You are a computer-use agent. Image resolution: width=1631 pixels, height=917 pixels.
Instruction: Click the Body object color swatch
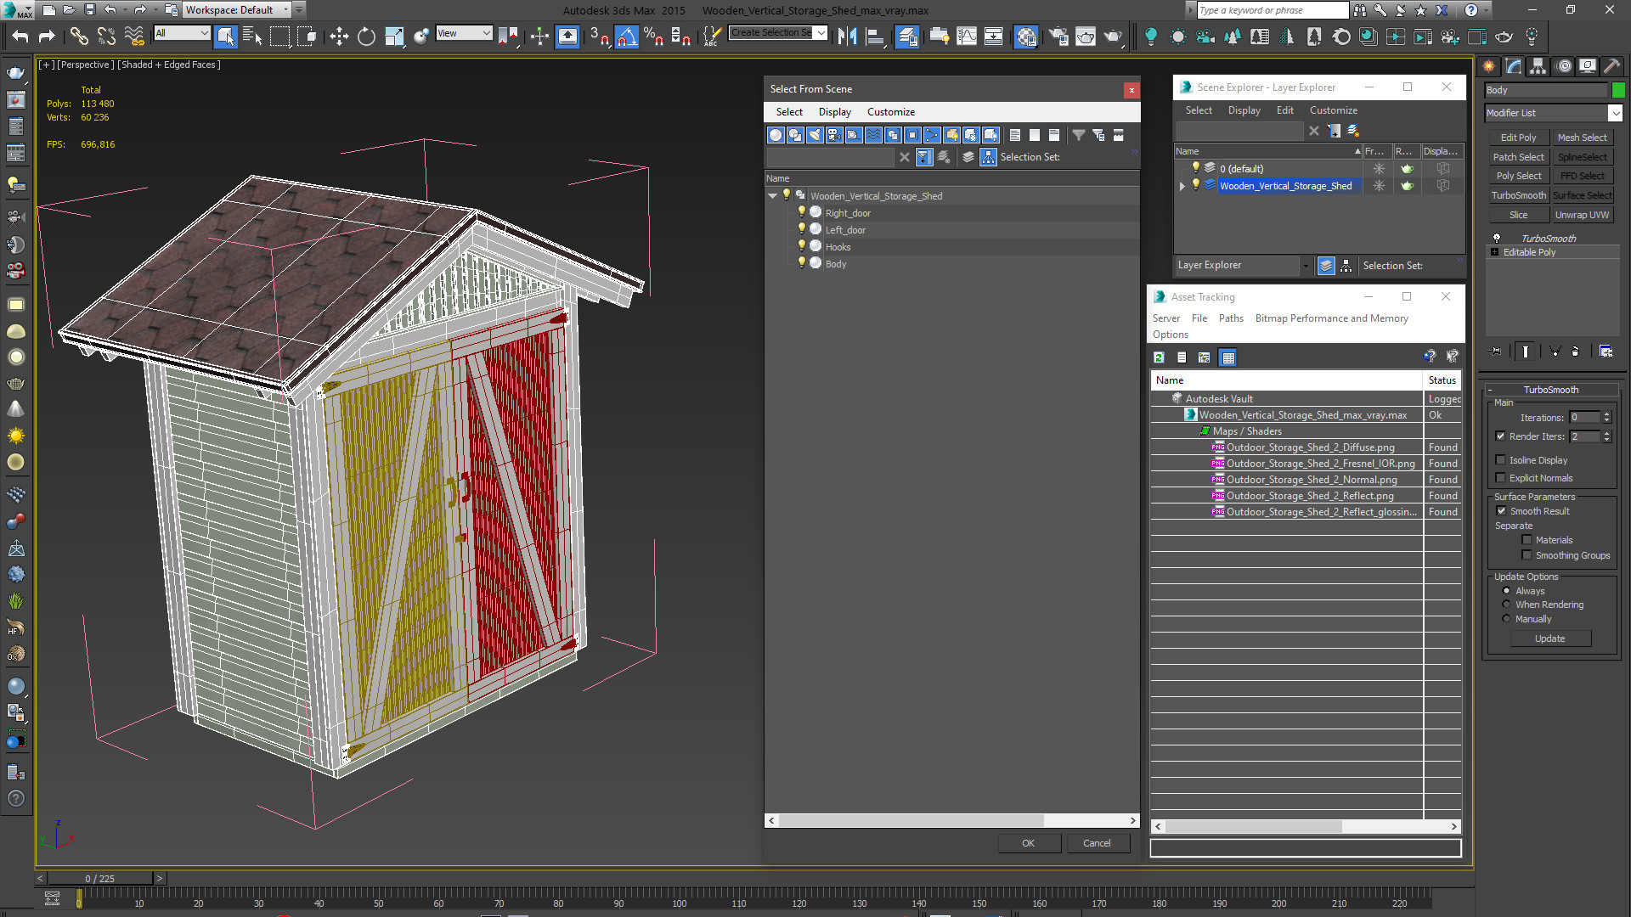tap(1618, 90)
